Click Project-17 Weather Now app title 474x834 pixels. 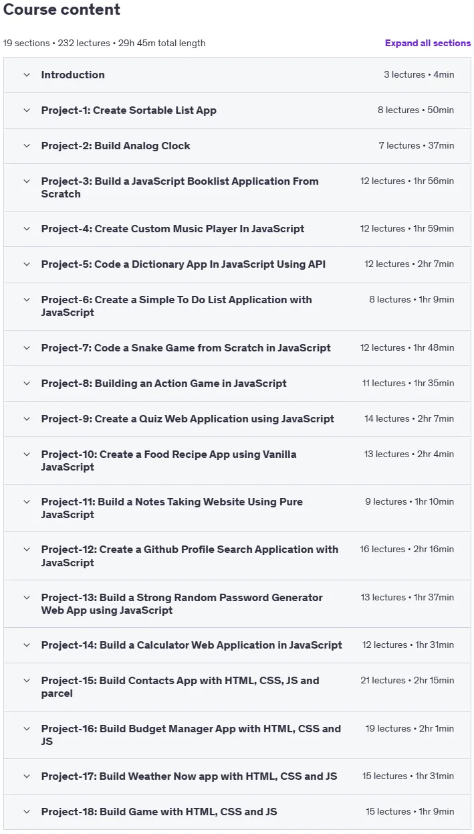pos(189,776)
